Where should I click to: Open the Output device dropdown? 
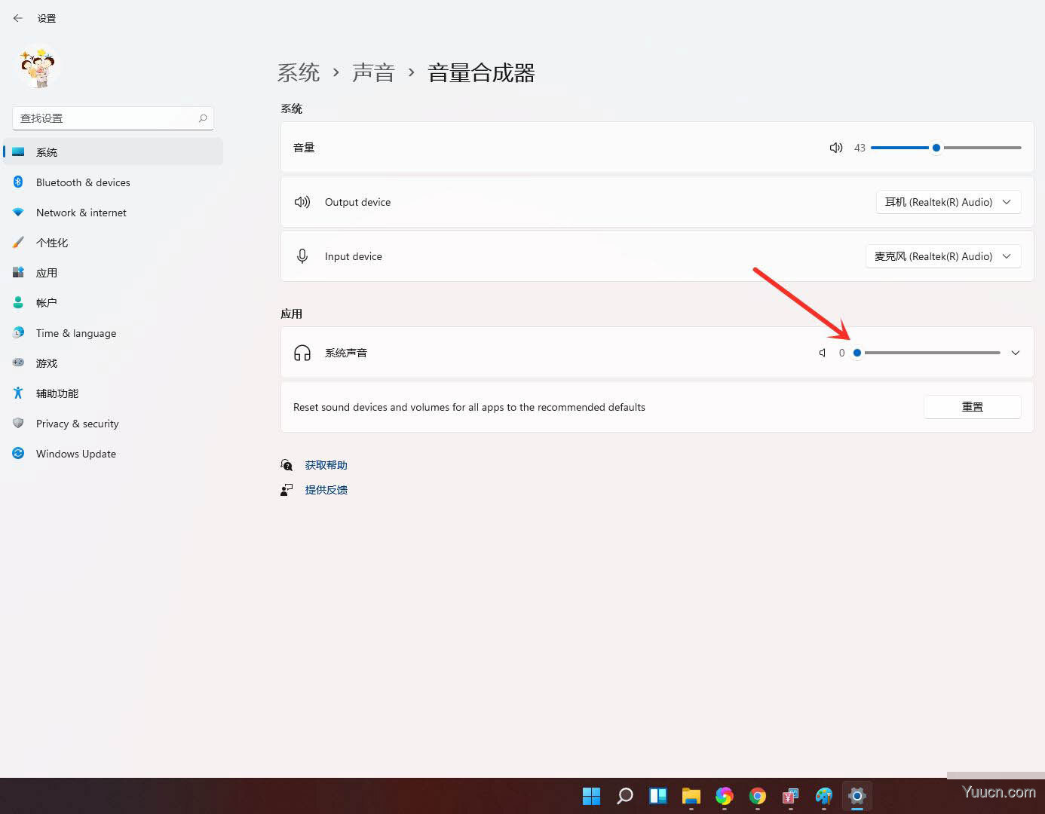(948, 202)
